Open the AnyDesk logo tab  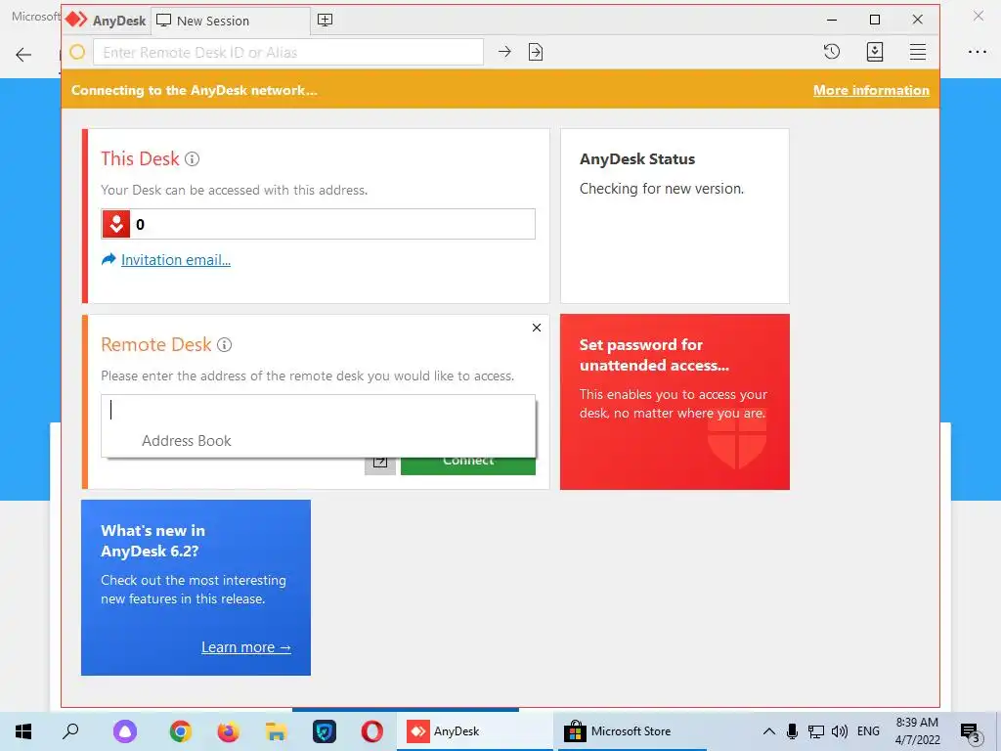tap(106, 20)
